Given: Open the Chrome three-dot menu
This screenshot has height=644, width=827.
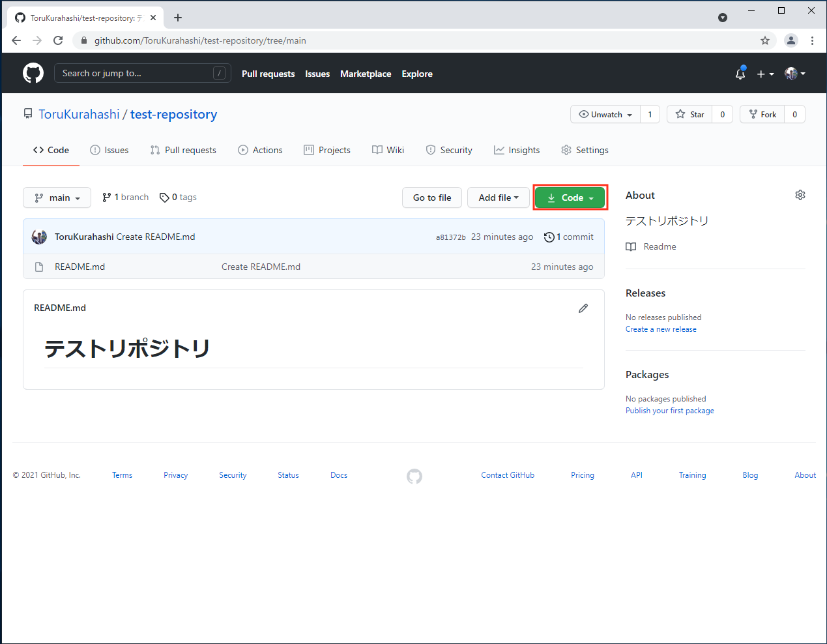Looking at the screenshot, I should pos(812,40).
